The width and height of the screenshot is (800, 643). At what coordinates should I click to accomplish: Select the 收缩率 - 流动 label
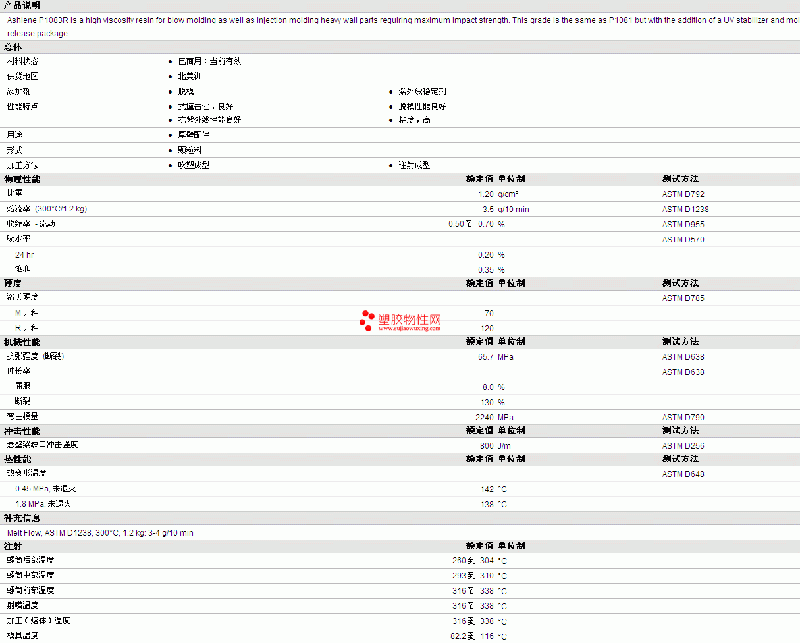[31, 224]
